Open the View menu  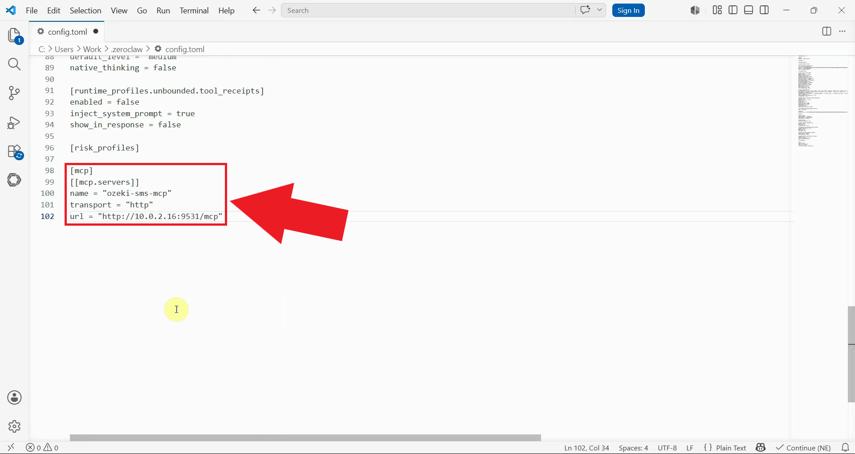point(119,10)
